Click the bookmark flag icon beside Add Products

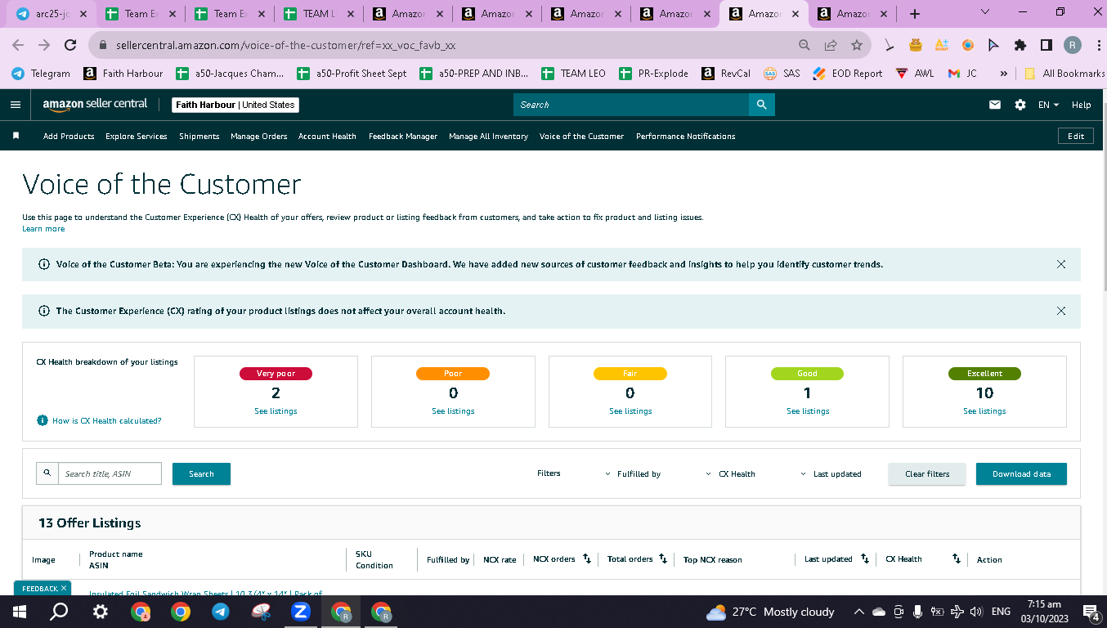pos(16,136)
